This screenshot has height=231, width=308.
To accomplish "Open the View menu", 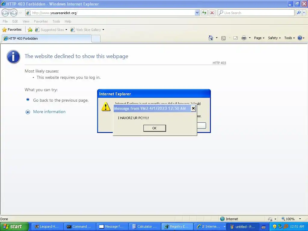I will click(26, 21).
